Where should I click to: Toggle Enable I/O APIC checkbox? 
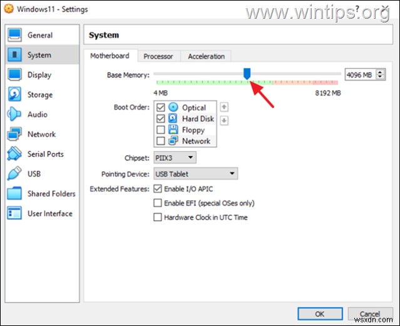[x=158, y=189]
